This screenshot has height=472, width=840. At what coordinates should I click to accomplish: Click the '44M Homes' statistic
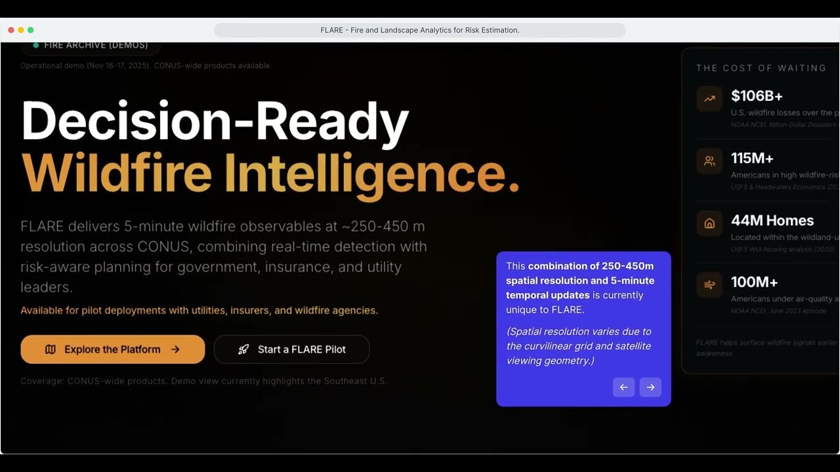click(x=772, y=220)
